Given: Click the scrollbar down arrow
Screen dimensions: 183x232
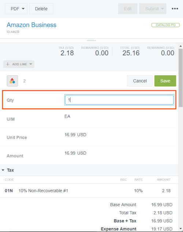Looking at the screenshot, I should (x=180, y=229).
